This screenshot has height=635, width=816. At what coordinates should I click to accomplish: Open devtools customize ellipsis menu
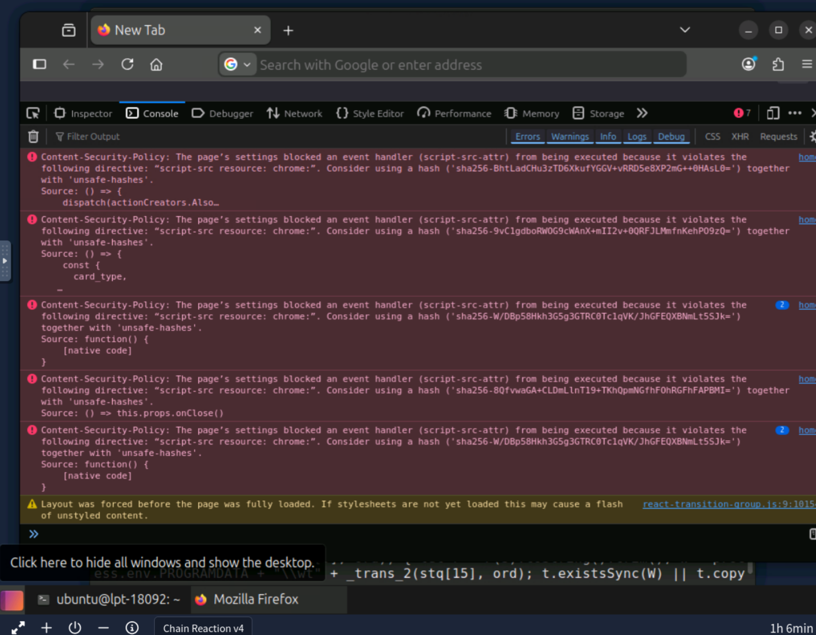click(795, 113)
